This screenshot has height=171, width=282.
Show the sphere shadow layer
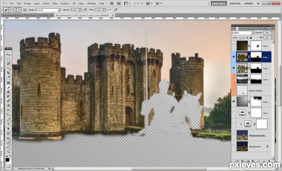[x=234, y=90]
